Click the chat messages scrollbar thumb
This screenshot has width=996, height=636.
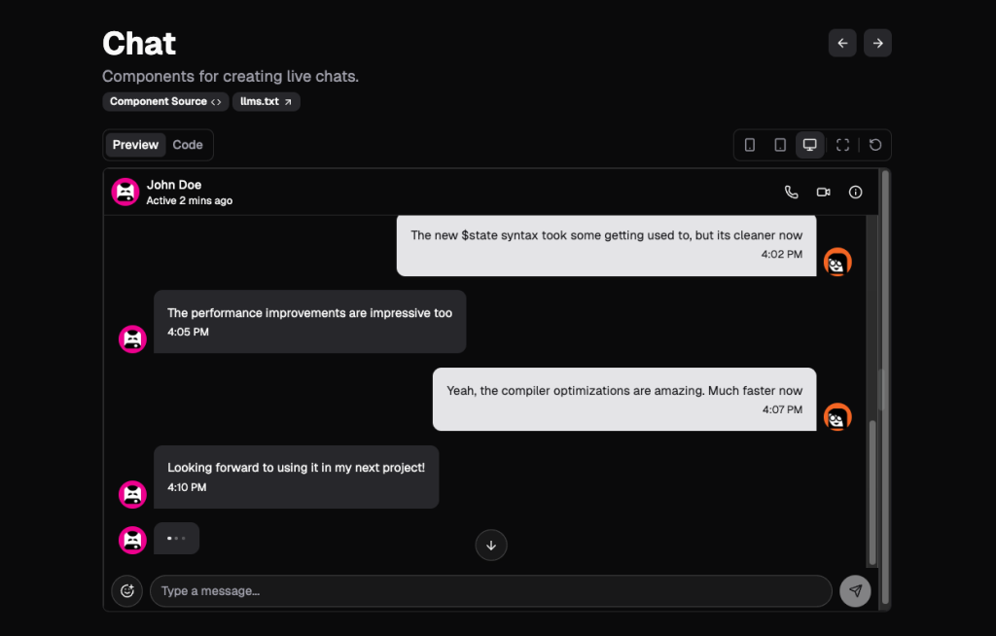(x=872, y=492)
